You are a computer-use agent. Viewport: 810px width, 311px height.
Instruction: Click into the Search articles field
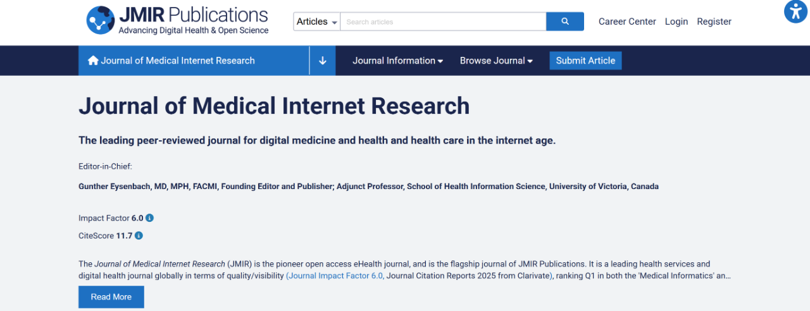point(443,21)
